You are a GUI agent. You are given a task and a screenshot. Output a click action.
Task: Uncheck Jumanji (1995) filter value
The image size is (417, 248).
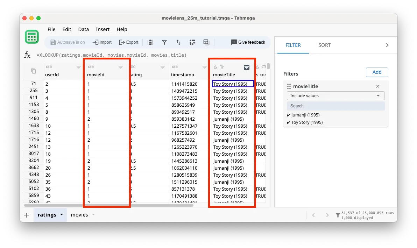point(303,115)
